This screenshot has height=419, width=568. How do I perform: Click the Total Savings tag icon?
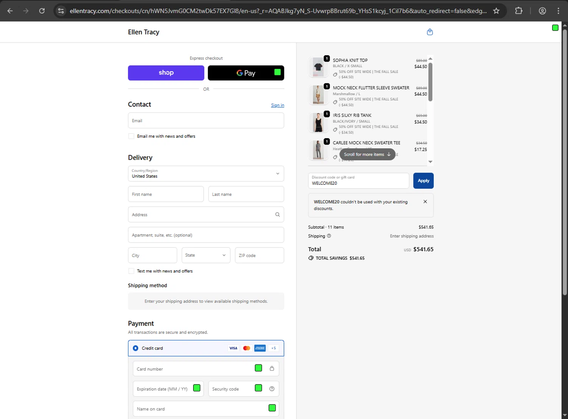coord(311,258)
